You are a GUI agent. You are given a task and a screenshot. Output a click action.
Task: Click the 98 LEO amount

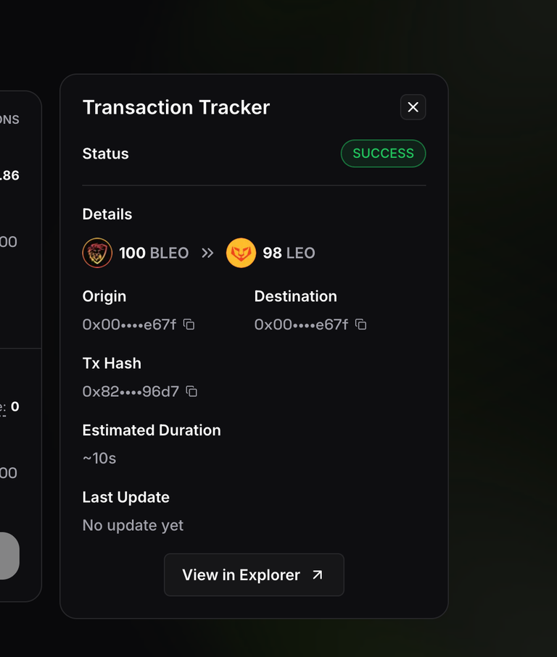pyautogui.click(x=289, y=253)
